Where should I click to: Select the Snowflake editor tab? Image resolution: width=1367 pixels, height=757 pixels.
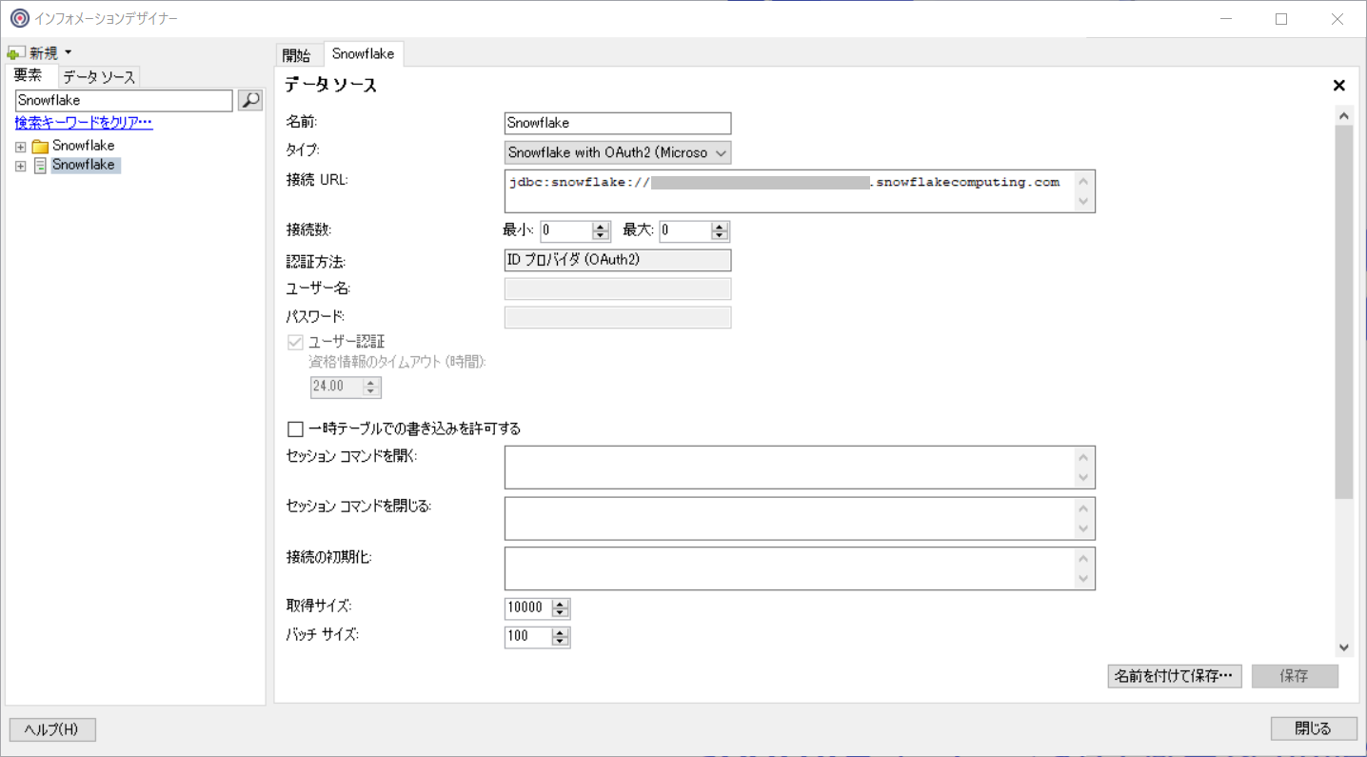point(364,54)
